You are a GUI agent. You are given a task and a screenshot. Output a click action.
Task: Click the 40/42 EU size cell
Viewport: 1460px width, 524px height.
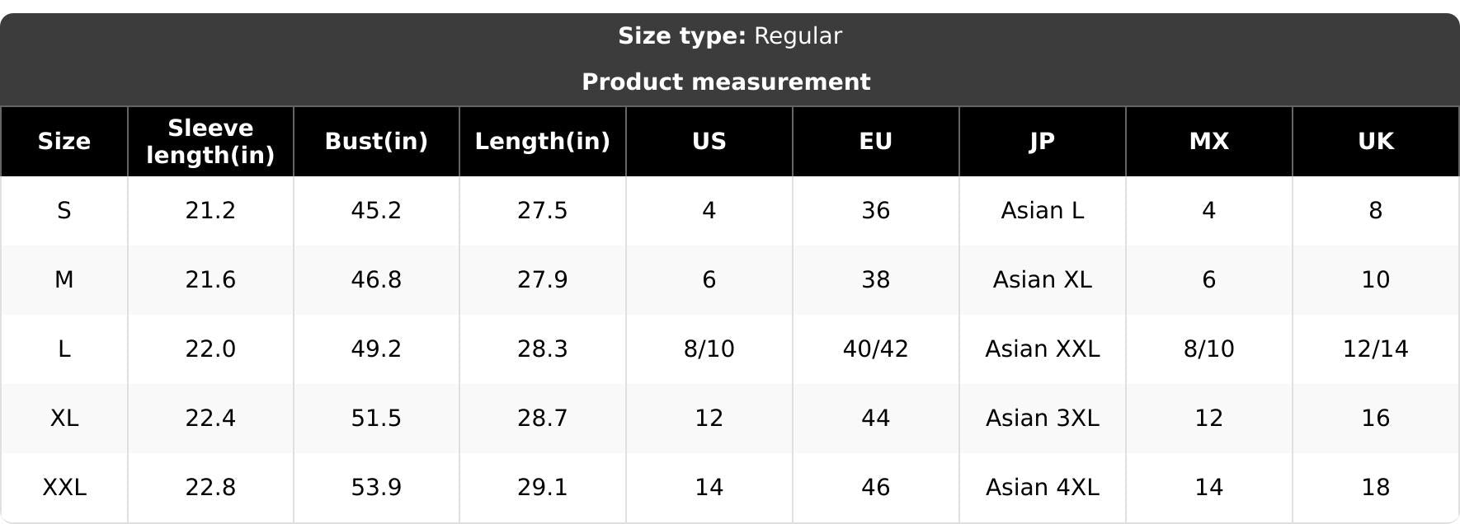[x=876, y=349]
